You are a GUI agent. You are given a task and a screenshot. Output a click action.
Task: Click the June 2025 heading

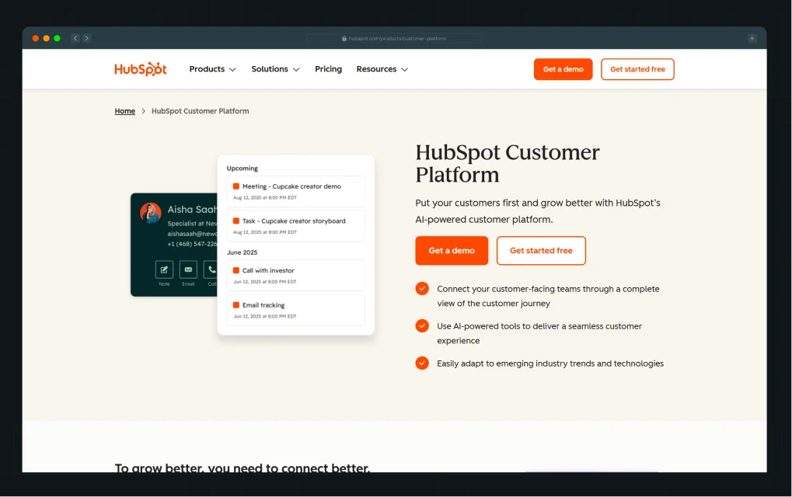(x=242, y=252)
